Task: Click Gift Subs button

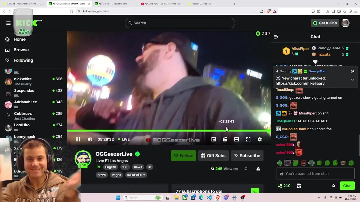Action: [213, 156]
